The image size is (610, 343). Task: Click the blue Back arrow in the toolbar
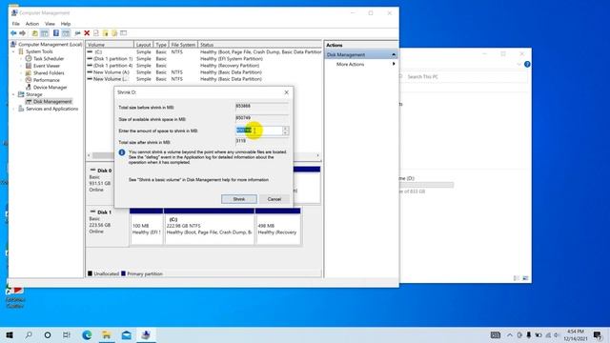coord(13,33)
